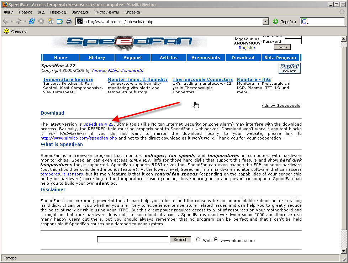Click the Firefox icon in the title bar
348x263 pixels.
pyautogui.click(x=5, y=4)
